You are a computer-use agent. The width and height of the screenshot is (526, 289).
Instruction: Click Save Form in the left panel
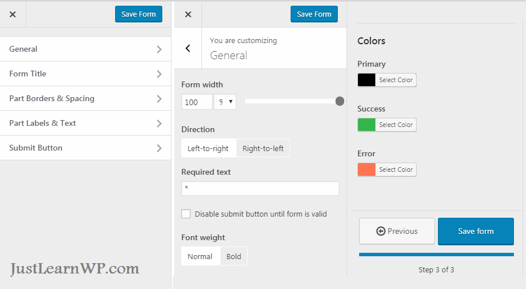(139, 14)
